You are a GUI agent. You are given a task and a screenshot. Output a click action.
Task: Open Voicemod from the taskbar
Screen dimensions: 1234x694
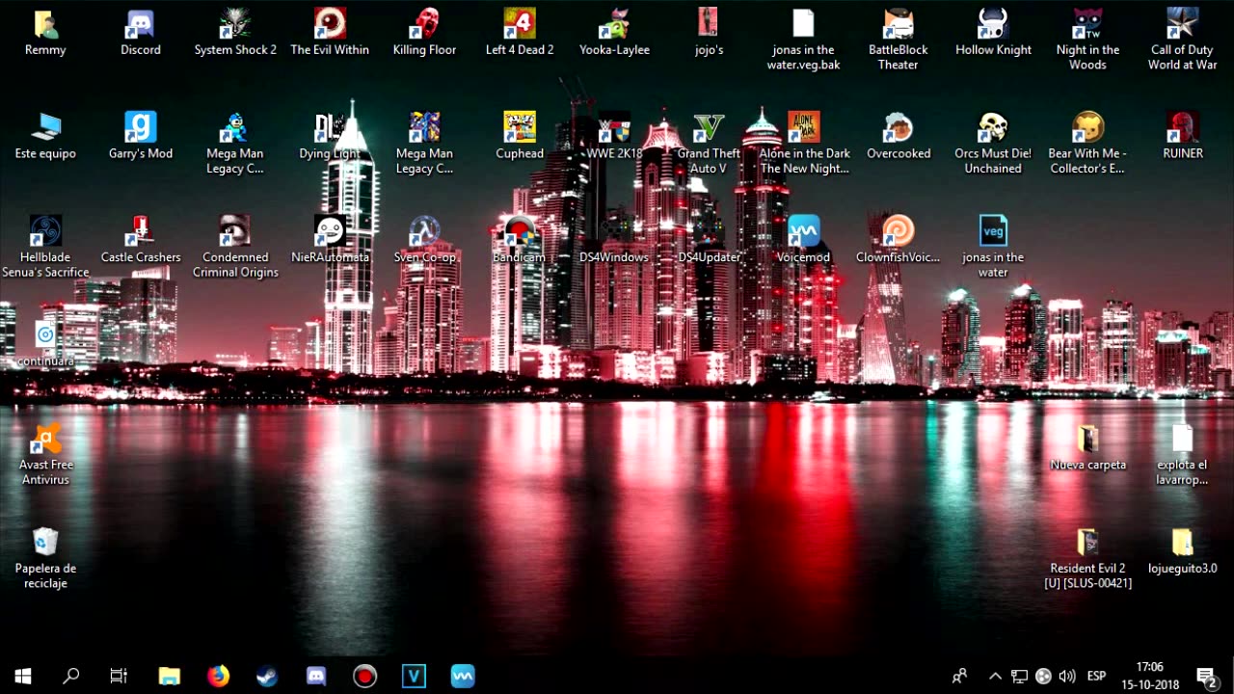pyautogui.click(x=463, y=676)
